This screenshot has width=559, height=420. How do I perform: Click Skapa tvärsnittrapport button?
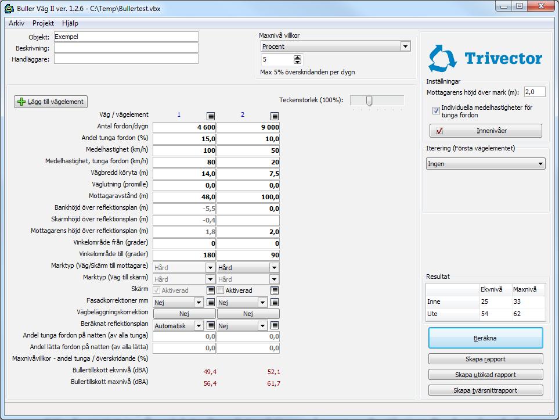coord(485,390)
